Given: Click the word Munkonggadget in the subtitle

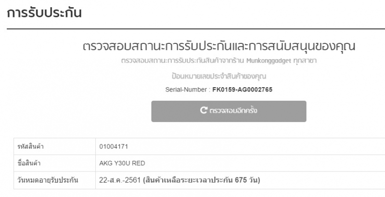Looking at the screenshot, I should pyautogui.click(x=269, y=62).
